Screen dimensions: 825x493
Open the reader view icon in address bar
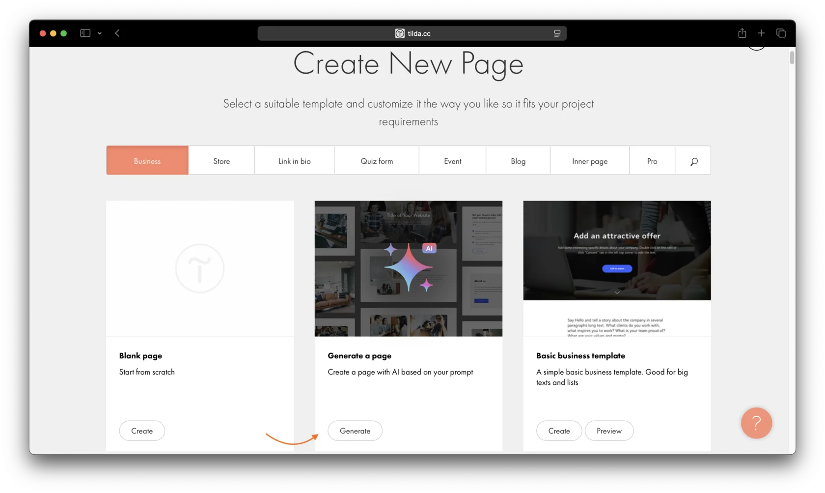[x=557, y=33]
